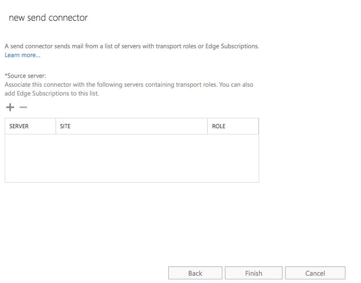Sort the list by SITE column
Viewport: 361px width, 283px height.
point(132,127)
